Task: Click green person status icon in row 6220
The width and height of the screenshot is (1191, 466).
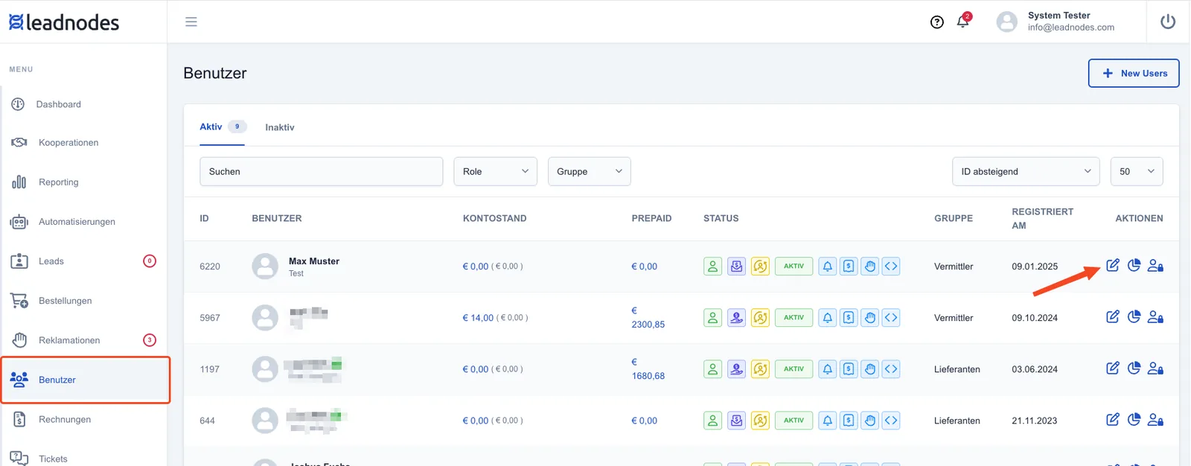Action: 712,266
